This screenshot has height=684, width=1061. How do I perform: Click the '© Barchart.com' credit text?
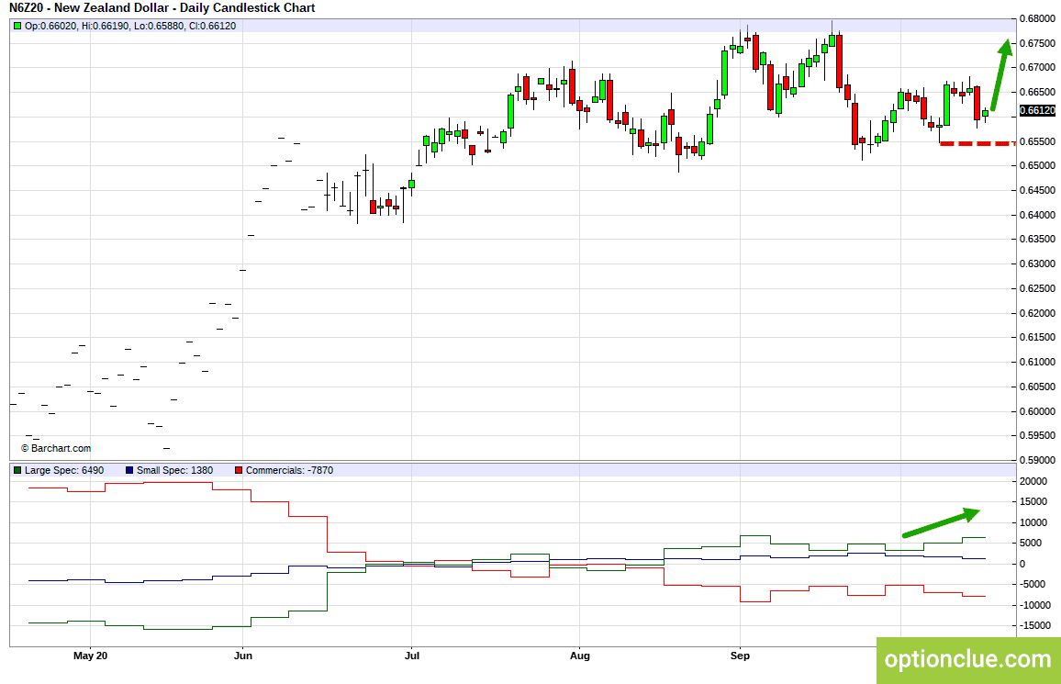[x=55, y=448]
